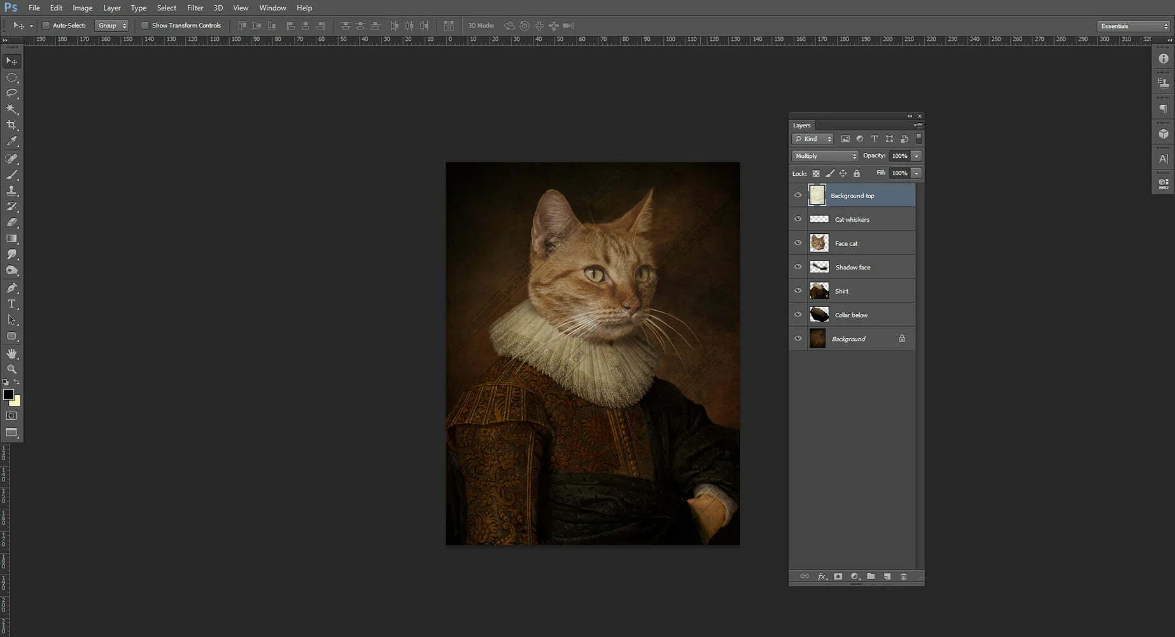
Task: Click the foreground color swatch
Action: pyautogui.click(x=8, y=394)
